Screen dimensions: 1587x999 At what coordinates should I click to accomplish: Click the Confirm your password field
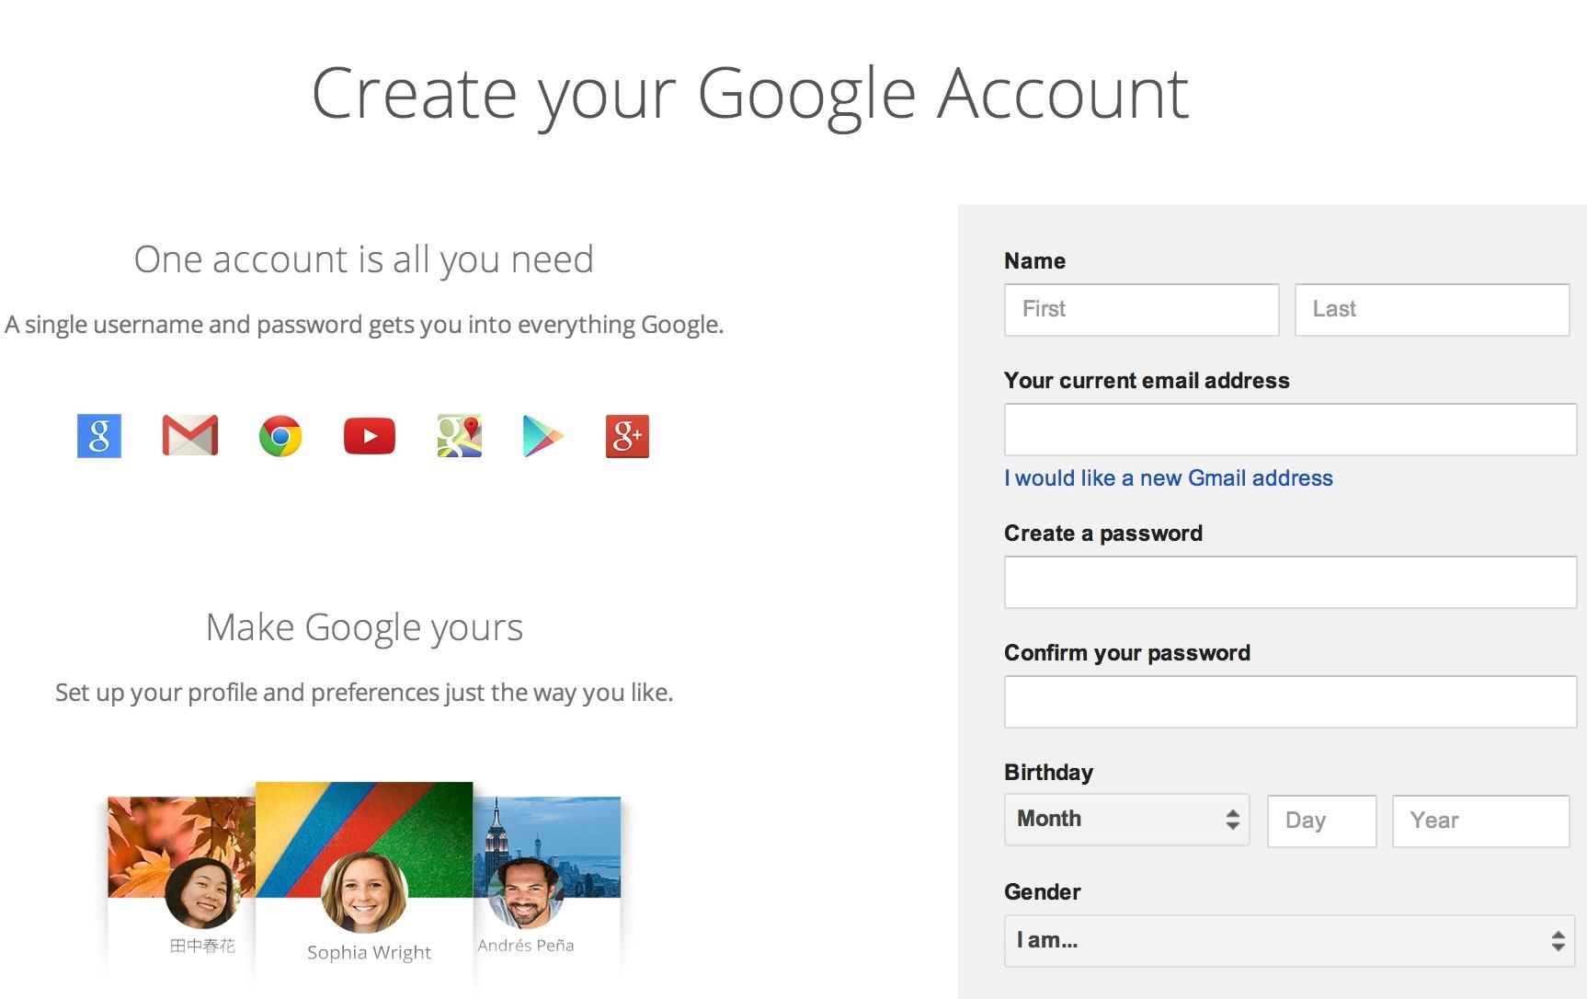pos(1290,702)
